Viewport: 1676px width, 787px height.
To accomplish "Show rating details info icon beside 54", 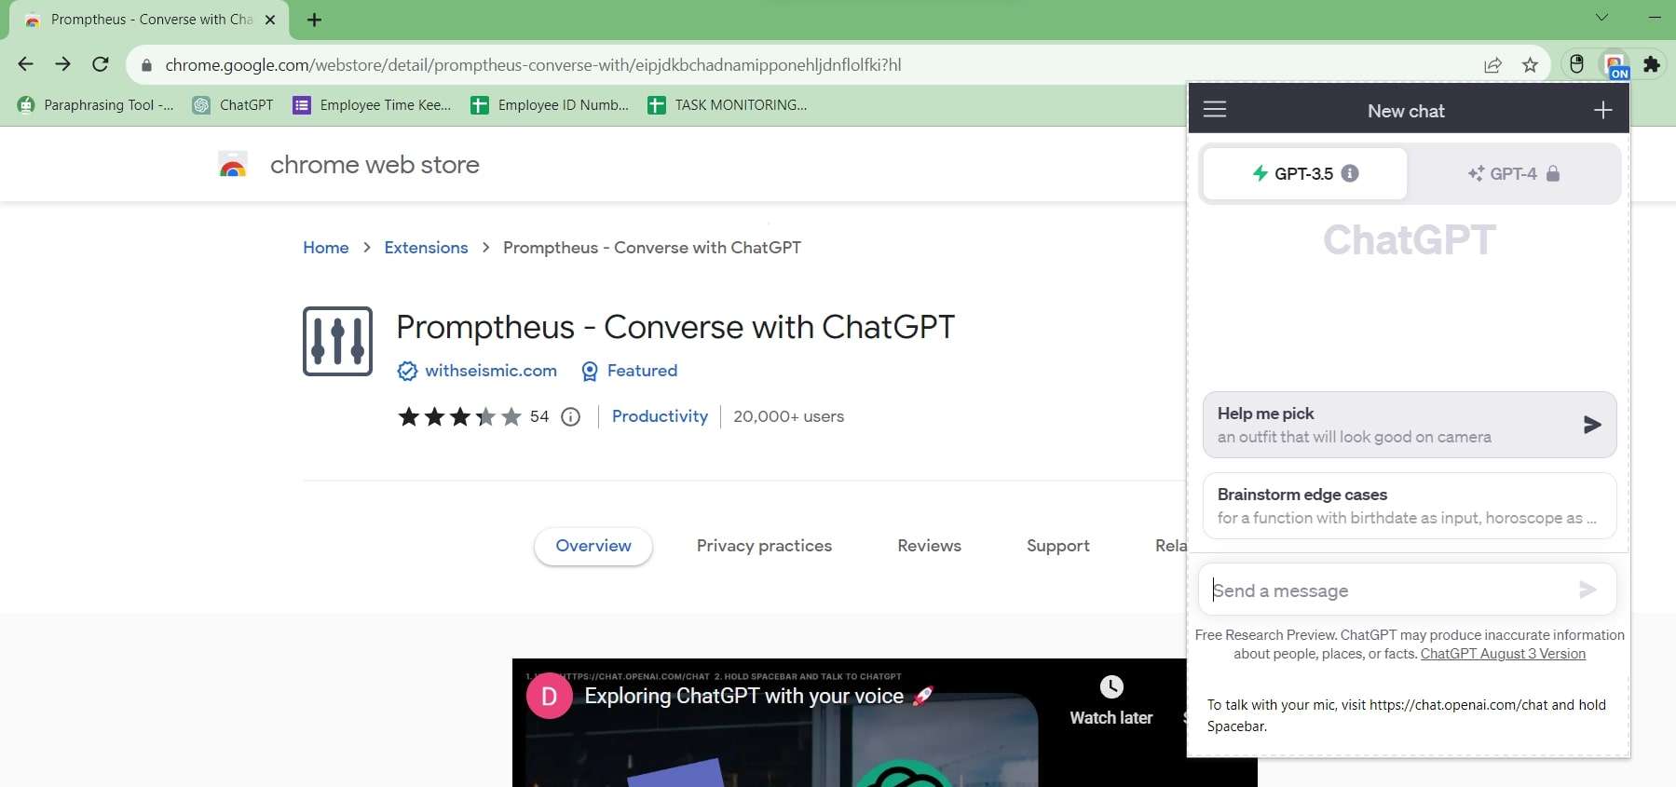I will pyautogui.click(x=571, y=417).
